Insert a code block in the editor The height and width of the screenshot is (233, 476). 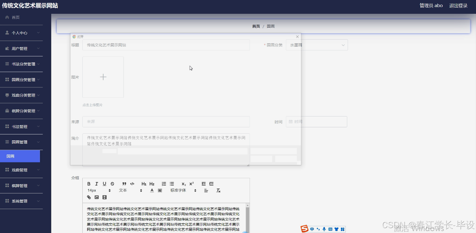coord(132,184)
